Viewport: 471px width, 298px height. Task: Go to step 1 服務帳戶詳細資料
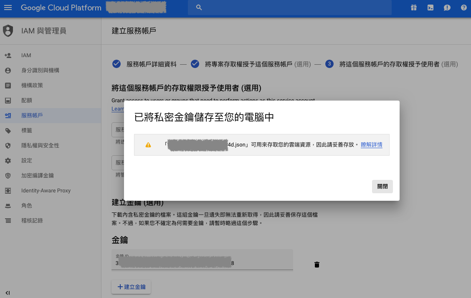click(146, 64)
